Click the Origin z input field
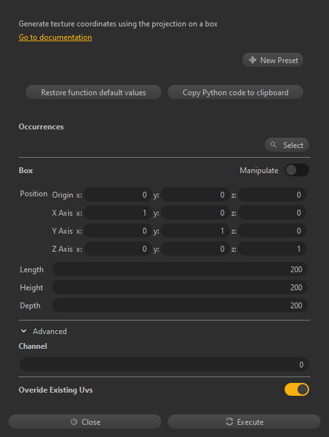 pos(272,194)
